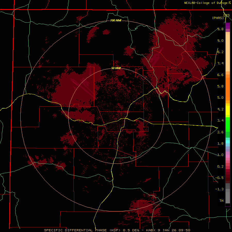232x232 pixels.
Task: Click the 1.0 legend value
Action: tap(220, 155)
